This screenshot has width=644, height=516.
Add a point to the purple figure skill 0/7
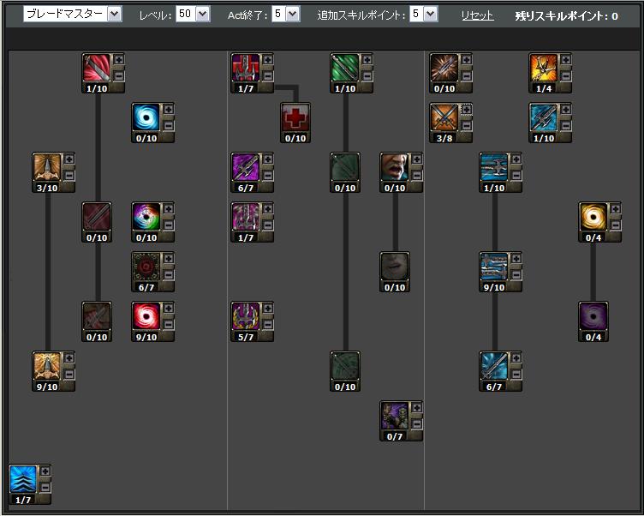pos(417,408)
